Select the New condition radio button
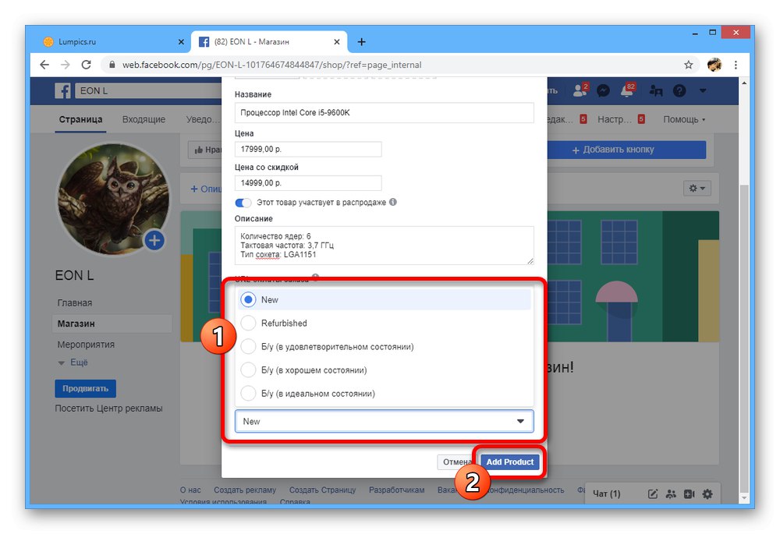Viewport: 780px width, 534px height. coord(248,299)
